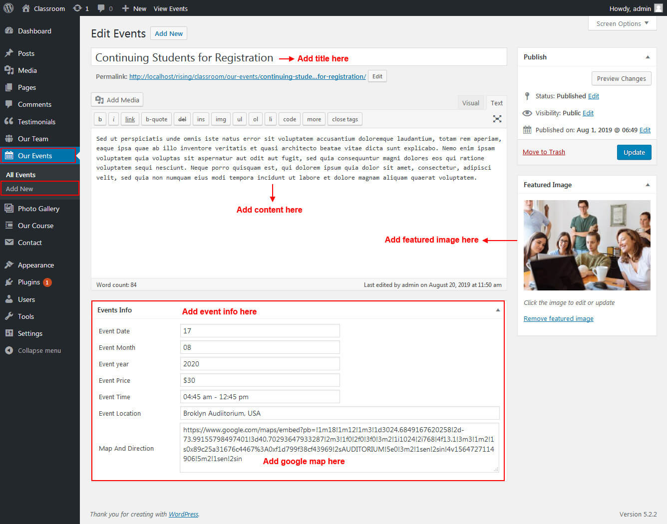Switch to the Visual editor tab
This screenshot has width=667, height=524.
coord(470,103)
